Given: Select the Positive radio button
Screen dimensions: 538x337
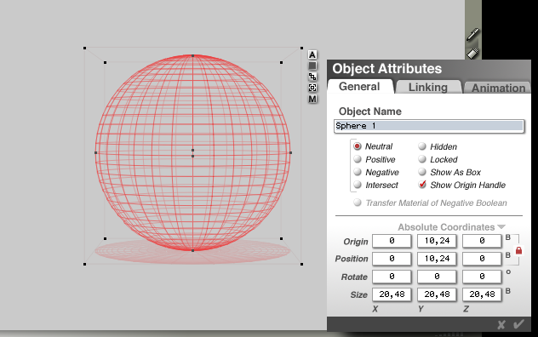Looking at the screenshot, I should pos(358,159).
